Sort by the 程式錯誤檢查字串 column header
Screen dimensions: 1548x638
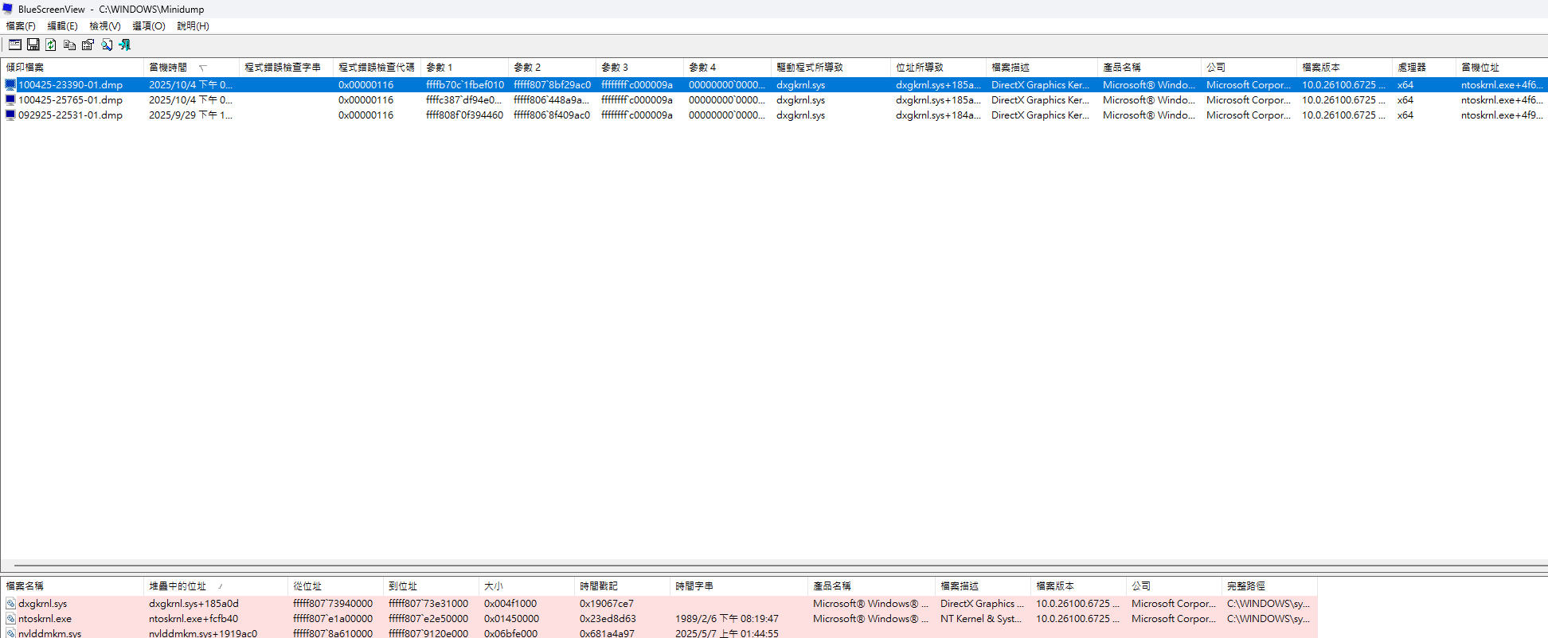[286, 67]
